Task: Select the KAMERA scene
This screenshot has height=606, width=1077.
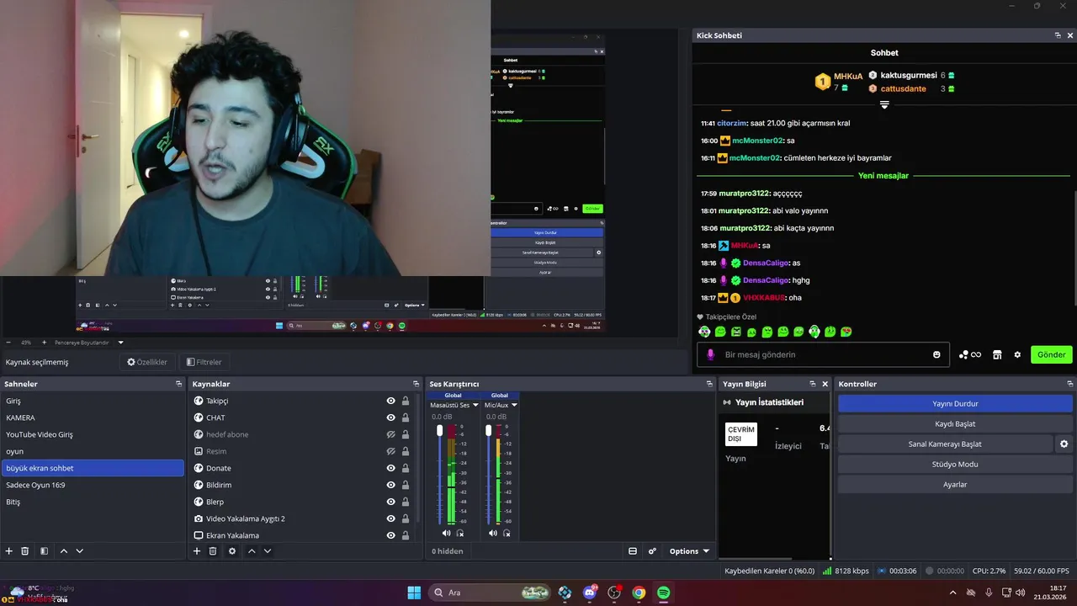Action: [93, 417]
